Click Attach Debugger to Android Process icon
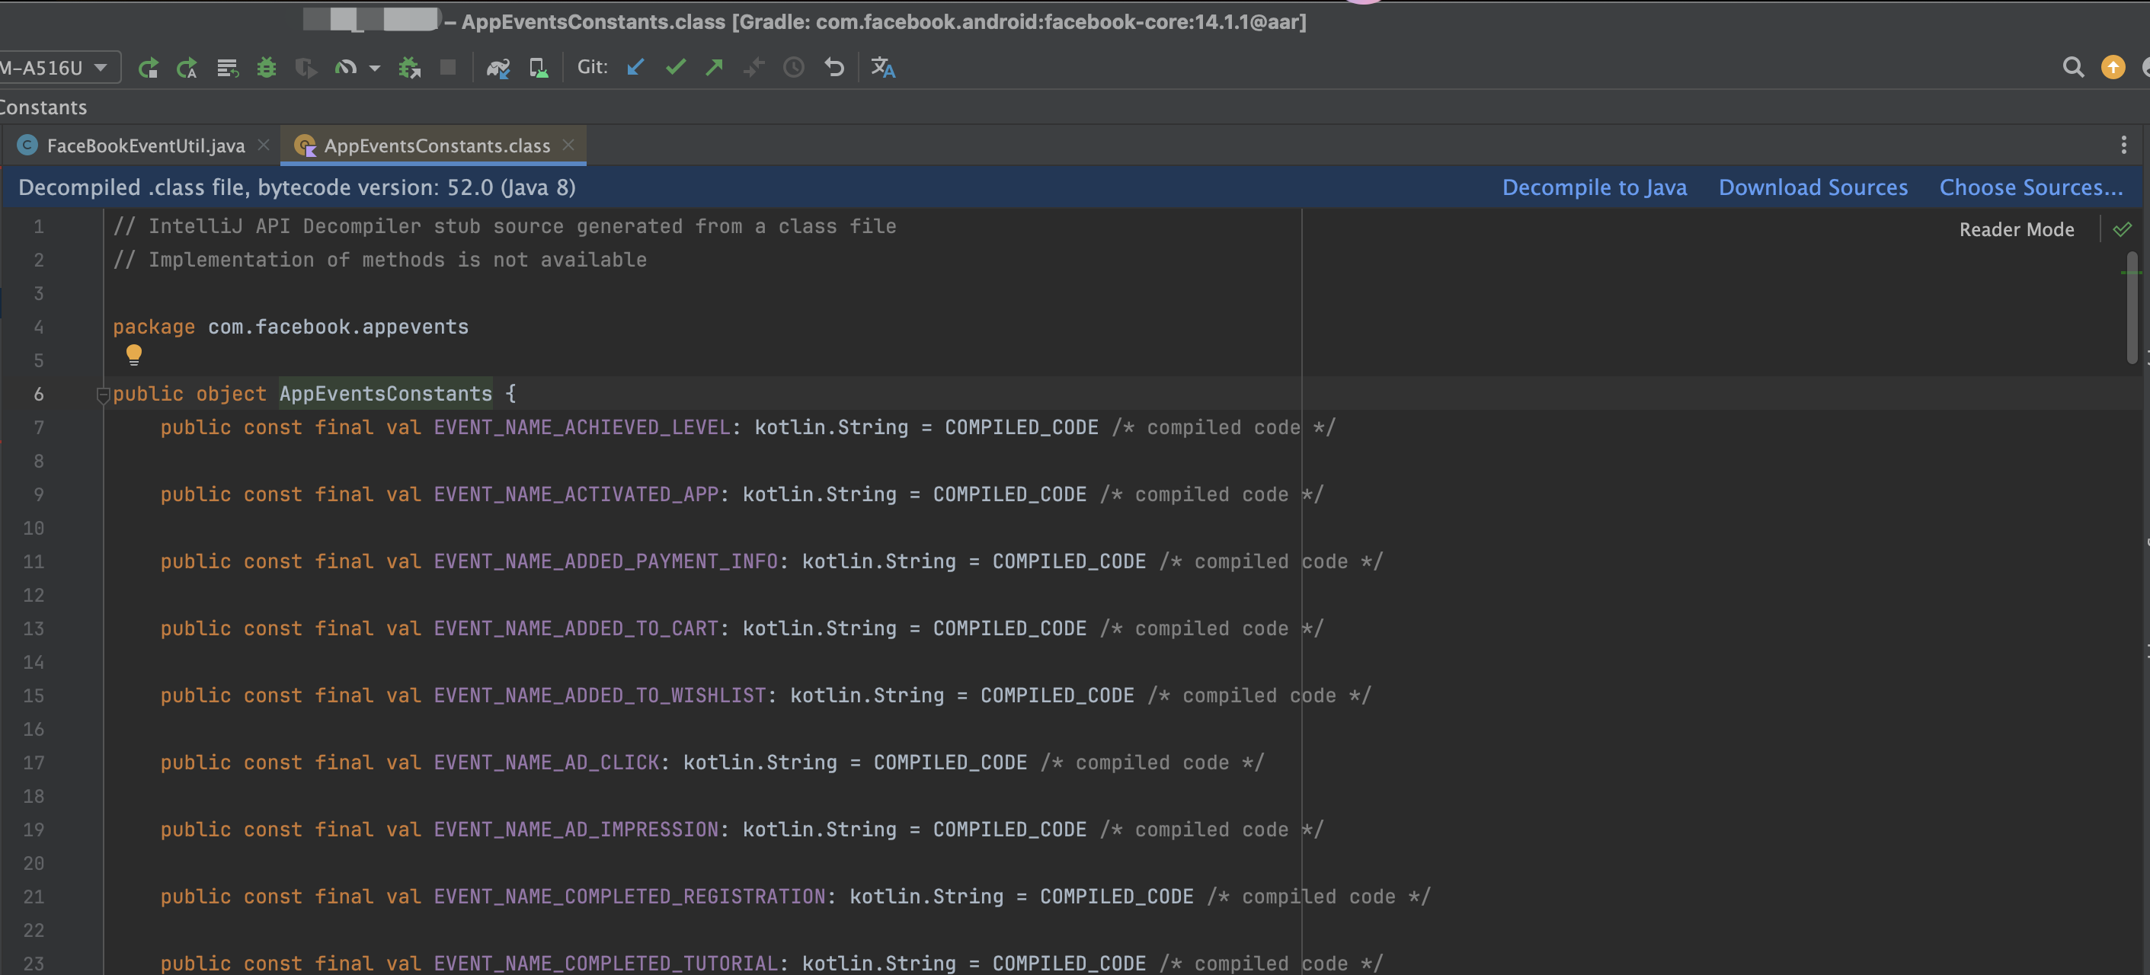 click(x=409, y=68)
